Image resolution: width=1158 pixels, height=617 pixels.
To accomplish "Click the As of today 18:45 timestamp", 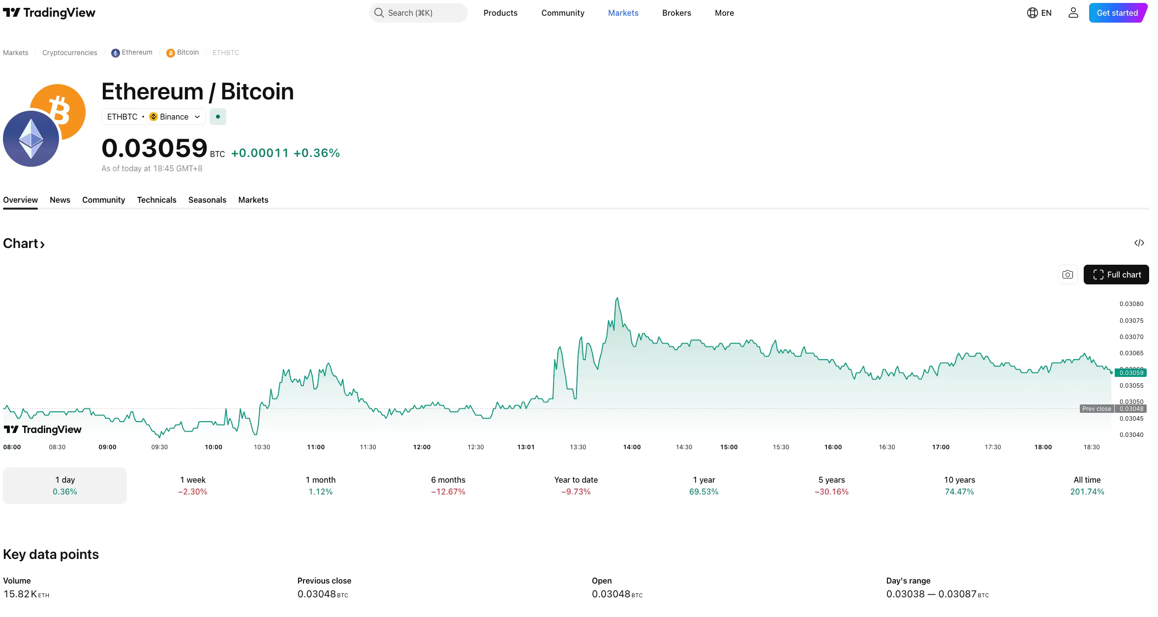I will click(152, 168).
